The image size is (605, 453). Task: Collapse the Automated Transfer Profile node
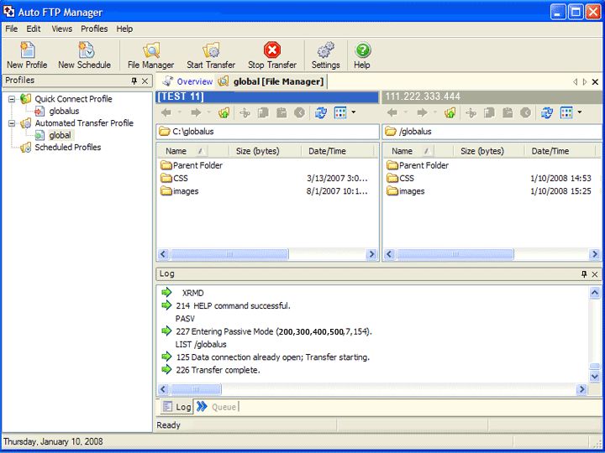click(x=12, y=123)
